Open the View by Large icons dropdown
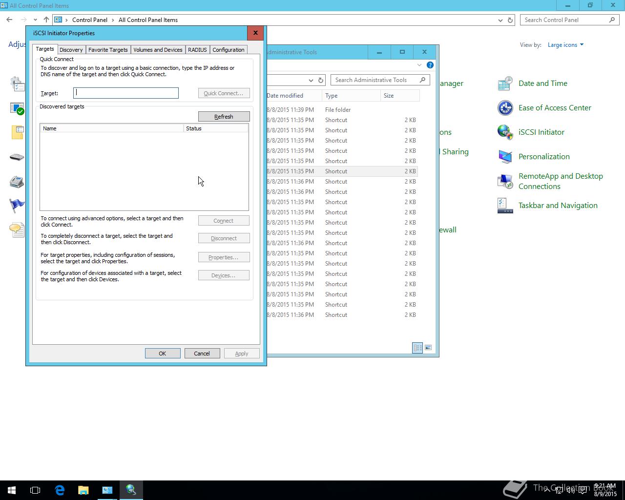 point(565,45)
